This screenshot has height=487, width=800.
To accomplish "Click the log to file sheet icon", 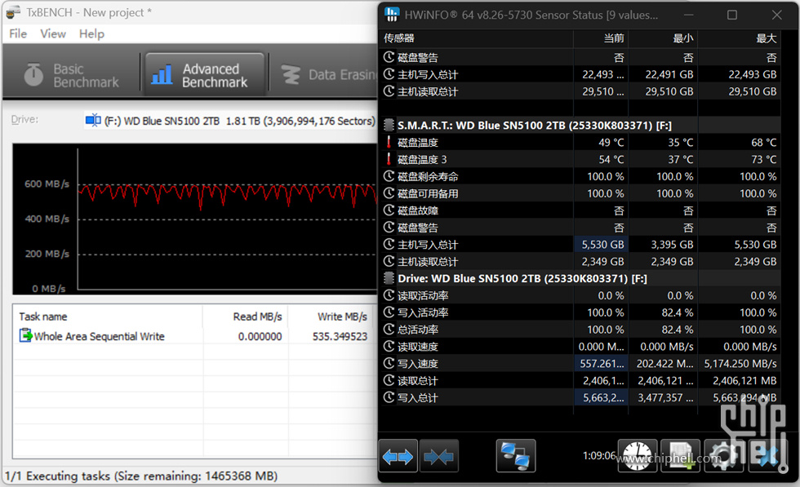I will point(680,456).
